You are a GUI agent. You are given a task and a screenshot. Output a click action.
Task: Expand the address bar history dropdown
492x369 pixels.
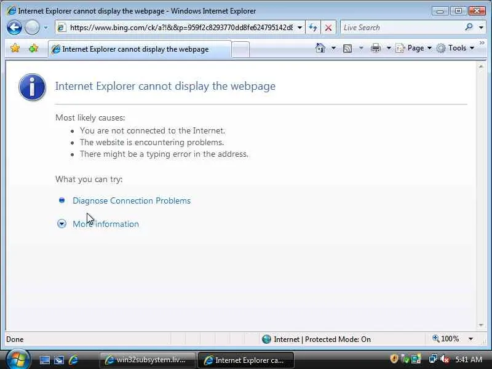click(300, 28)
